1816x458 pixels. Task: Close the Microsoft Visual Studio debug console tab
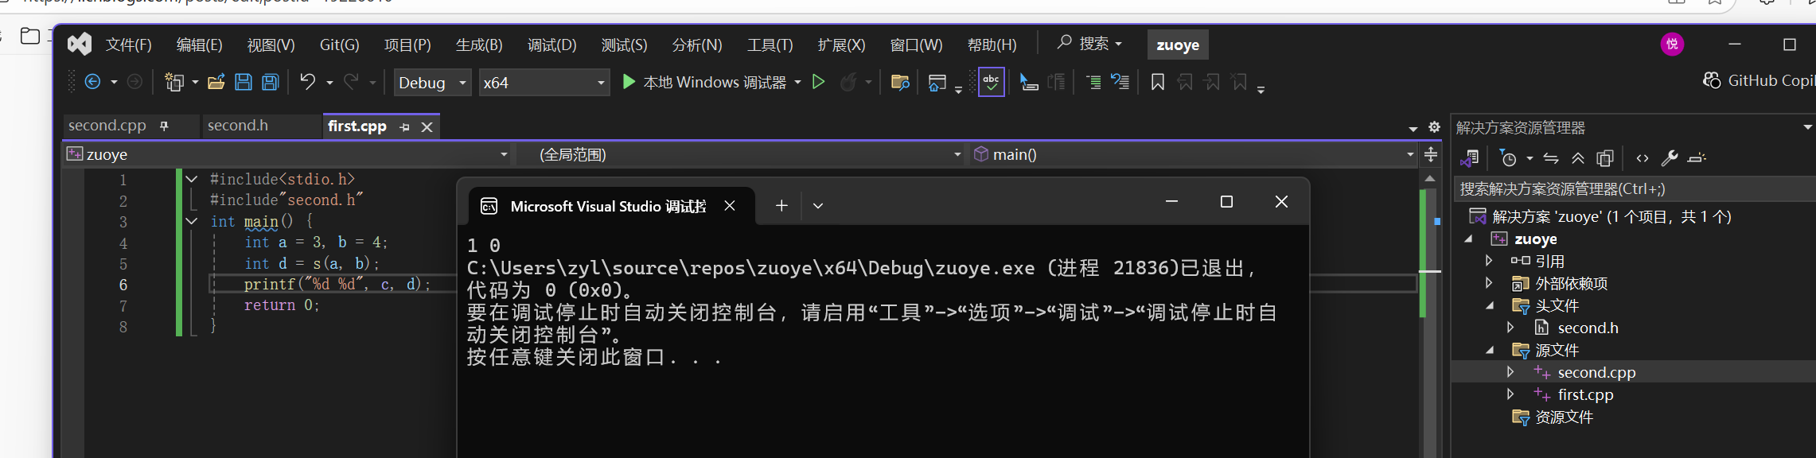coord(730,206)
